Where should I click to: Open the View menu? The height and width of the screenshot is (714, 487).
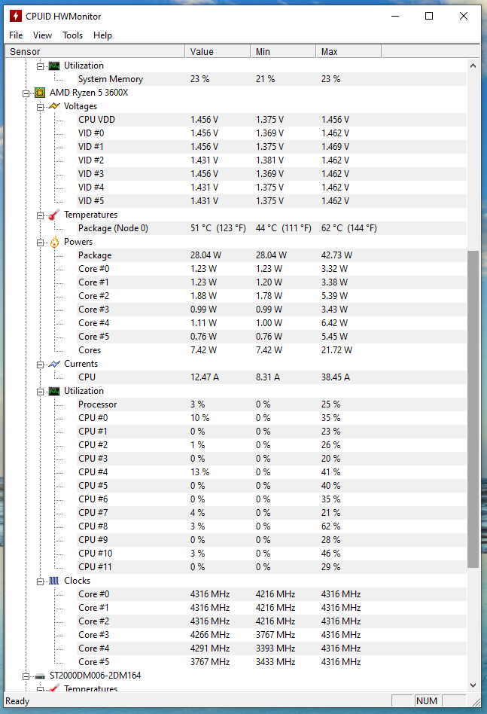(42, 35)
